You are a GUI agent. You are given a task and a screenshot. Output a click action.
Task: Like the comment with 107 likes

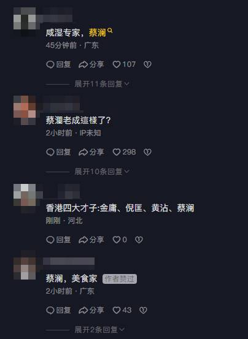tap(124, 64)
